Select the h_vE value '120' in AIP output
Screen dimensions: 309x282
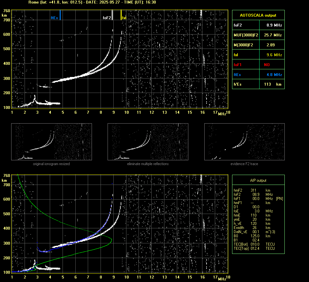pyautogui.click(x=253, y=224)
